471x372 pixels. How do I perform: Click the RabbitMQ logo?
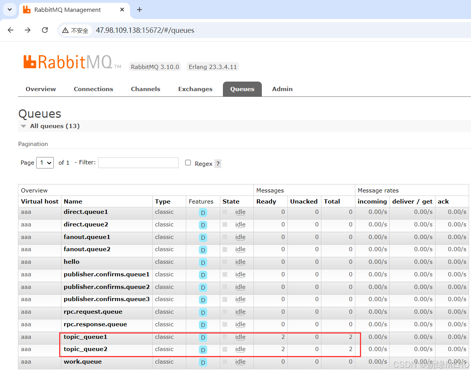[x=73, y=62]
